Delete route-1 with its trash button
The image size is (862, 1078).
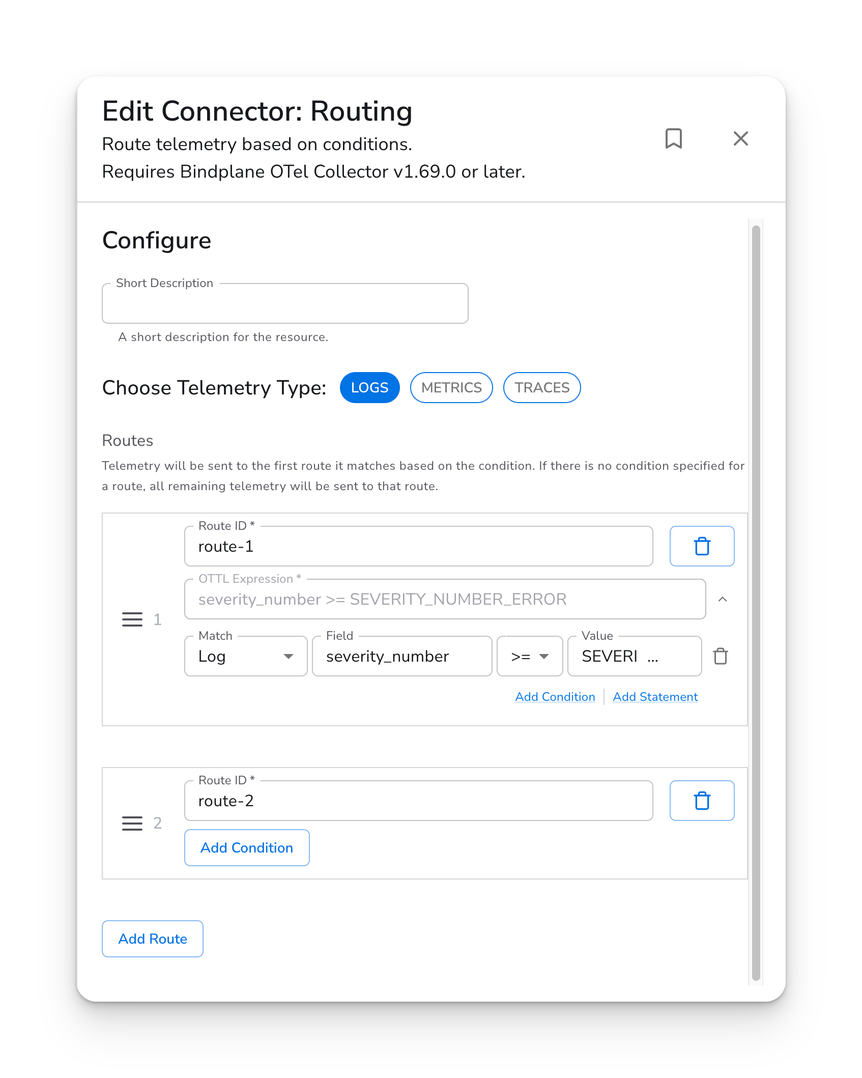702,546
